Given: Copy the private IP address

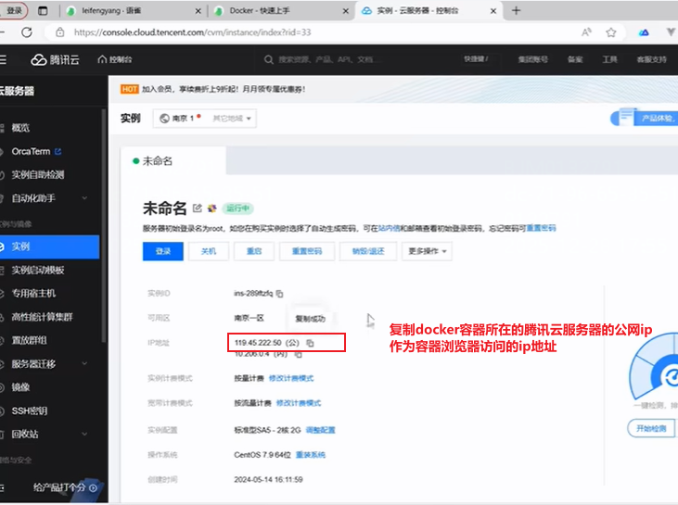Looking at the screenshot, I should pyautogui.click(x=298, y=354).
